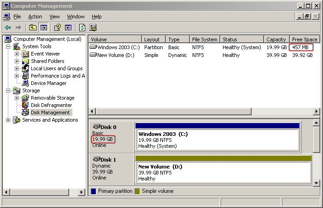Click the Disk Management icon
This screenshot has width=323, height=208.
(25, 112)
